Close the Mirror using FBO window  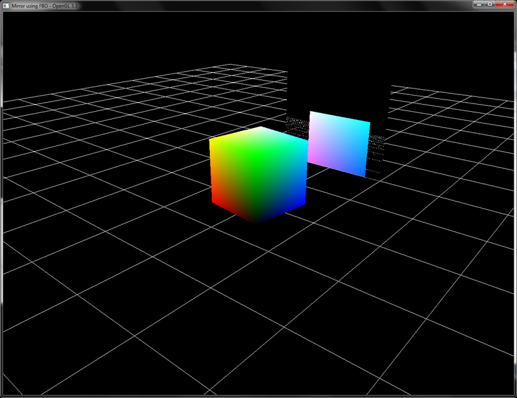pyautogui.click(x=505, y=5)
